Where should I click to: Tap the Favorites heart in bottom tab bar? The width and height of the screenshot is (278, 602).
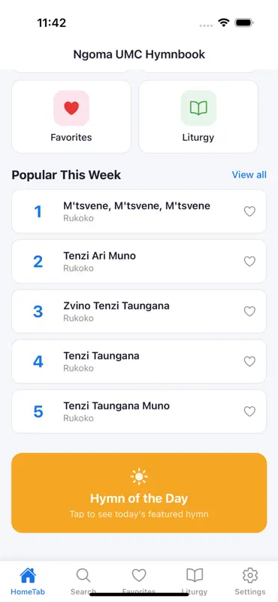click(139, 576)
